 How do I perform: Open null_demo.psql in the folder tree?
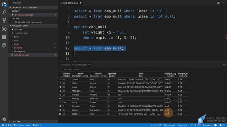click(21, 55)
